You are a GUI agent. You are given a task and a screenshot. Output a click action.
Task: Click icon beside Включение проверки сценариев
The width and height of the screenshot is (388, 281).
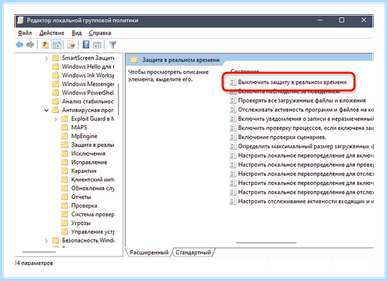233,137
